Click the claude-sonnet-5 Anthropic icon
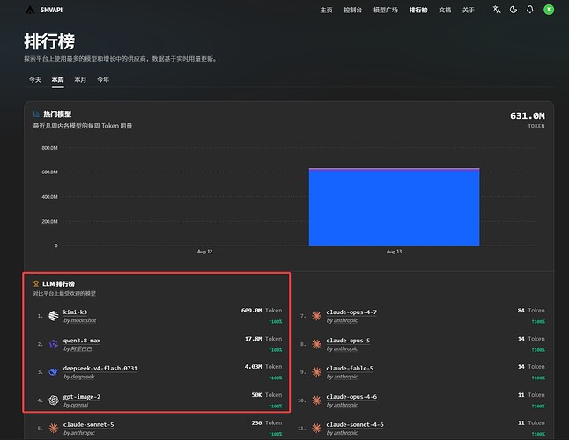The height and width of the screenshot is (440, 569). tap(54, 428)
